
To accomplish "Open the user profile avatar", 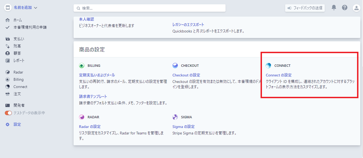I will 356,8.
